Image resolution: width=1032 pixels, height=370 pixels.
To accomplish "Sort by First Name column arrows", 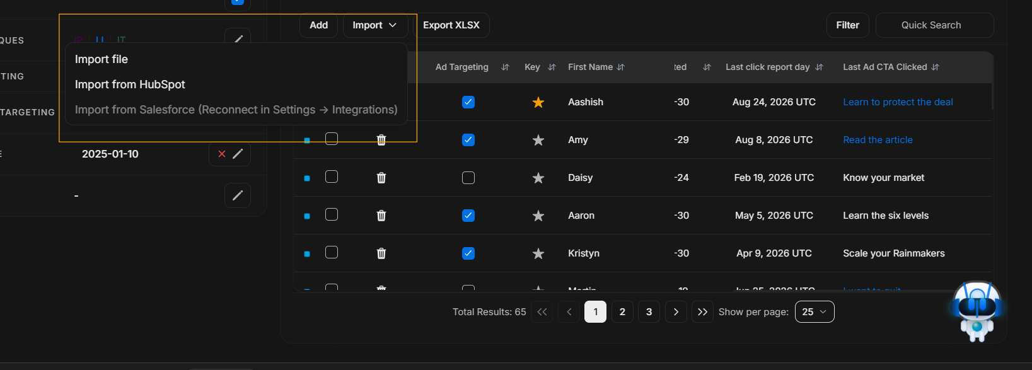I will pyautogui.click(x=621, y=67).
